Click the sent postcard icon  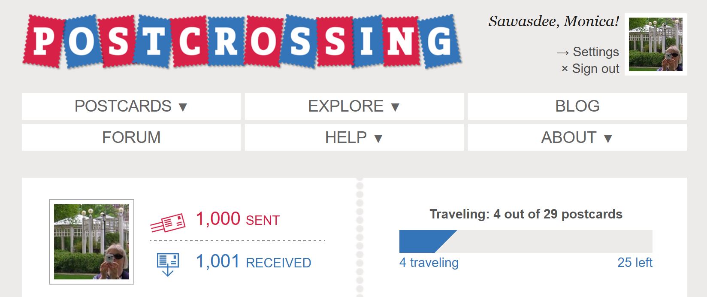[x=168, y=223]
